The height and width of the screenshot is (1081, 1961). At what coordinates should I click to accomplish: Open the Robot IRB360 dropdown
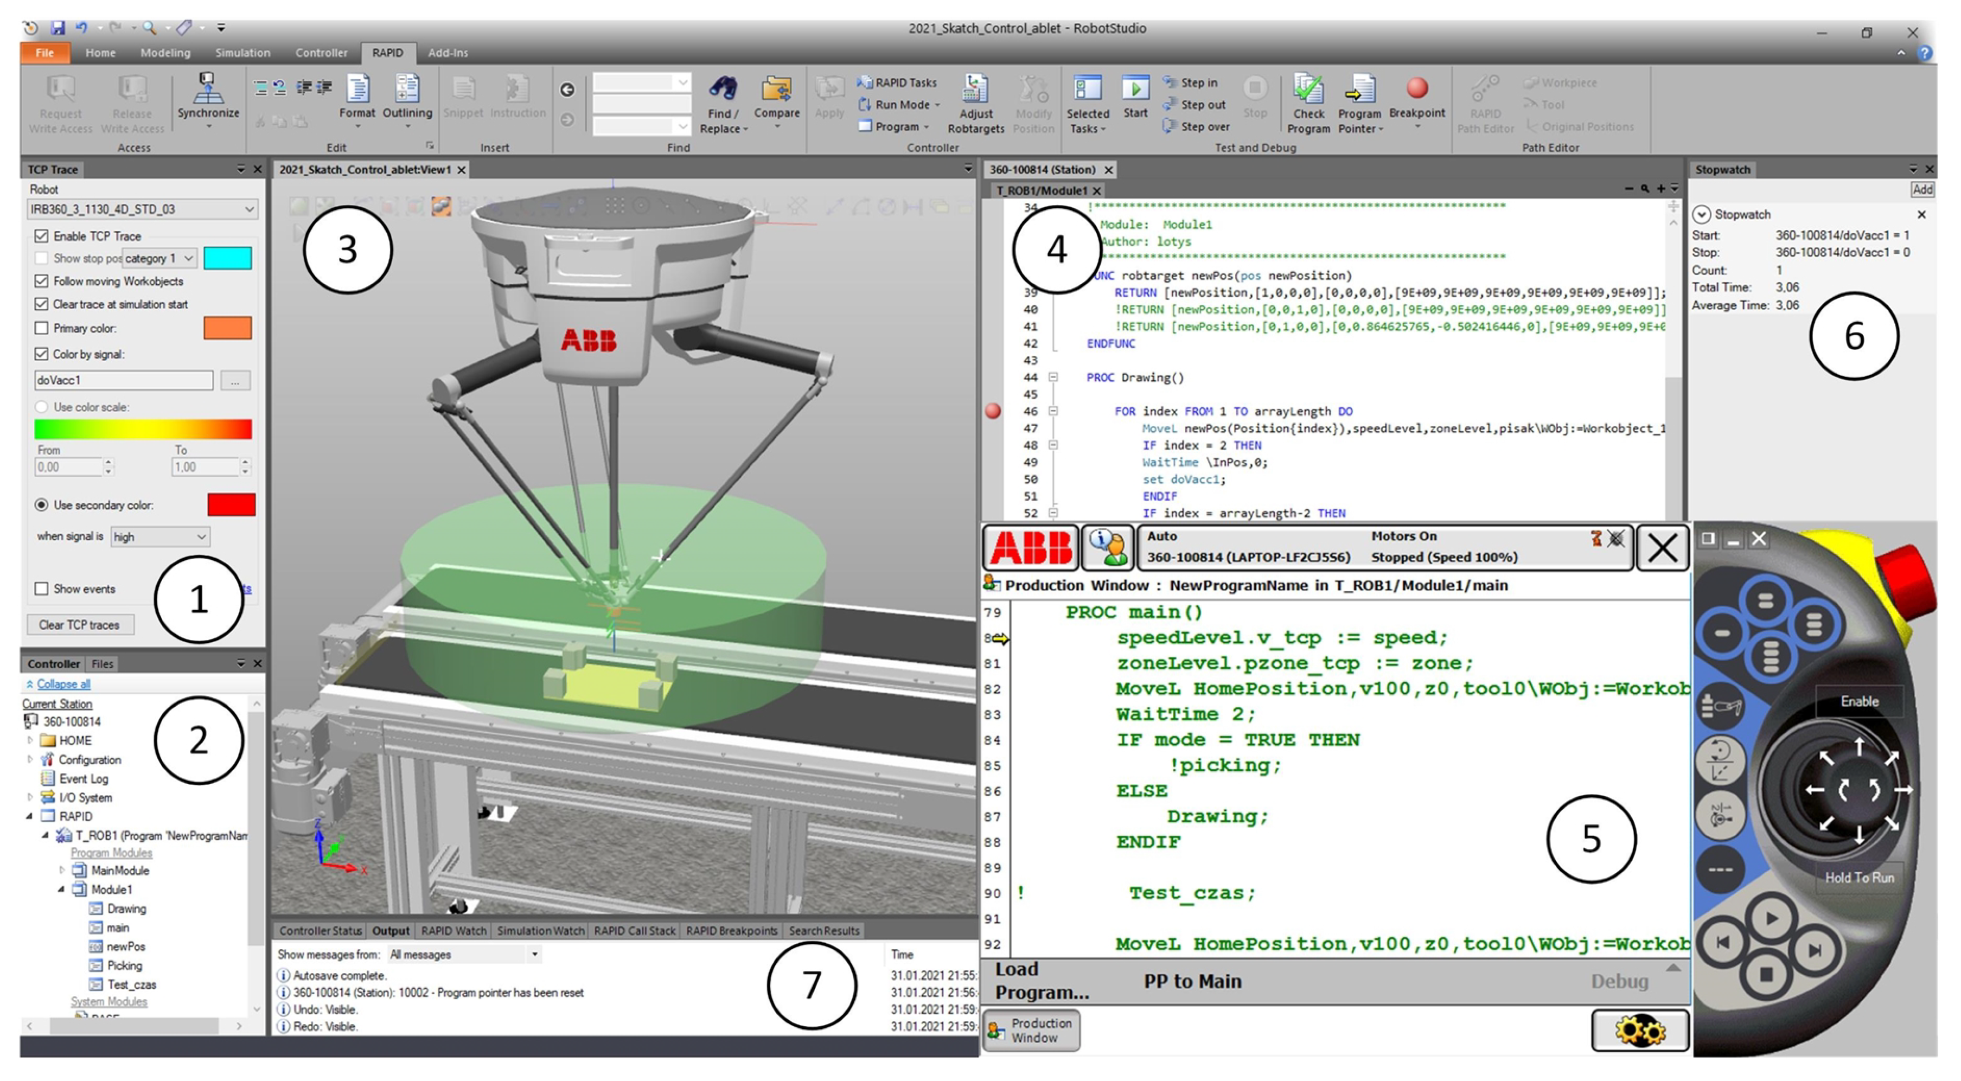pos(142,209)
